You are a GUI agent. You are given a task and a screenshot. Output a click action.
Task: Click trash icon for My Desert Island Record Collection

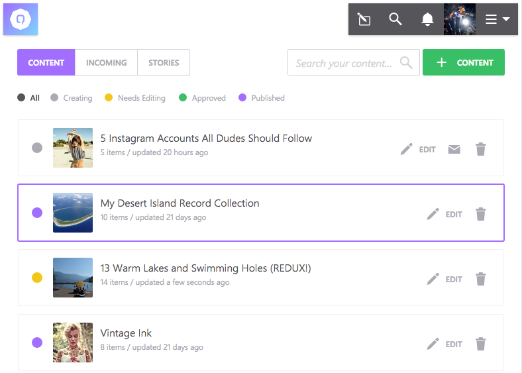tap(480, 214)
